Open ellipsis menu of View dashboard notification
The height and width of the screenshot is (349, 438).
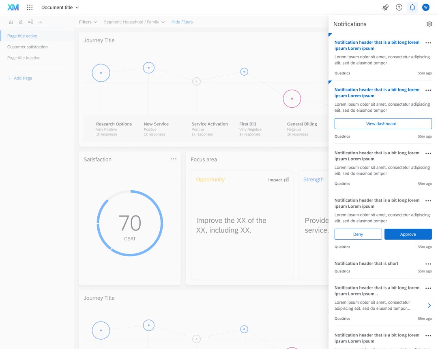[x=428, y=90]
